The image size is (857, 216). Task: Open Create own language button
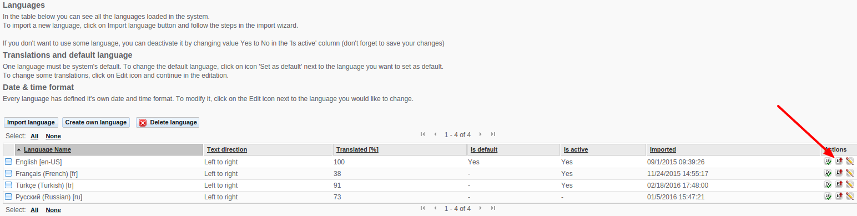point(95,122)
